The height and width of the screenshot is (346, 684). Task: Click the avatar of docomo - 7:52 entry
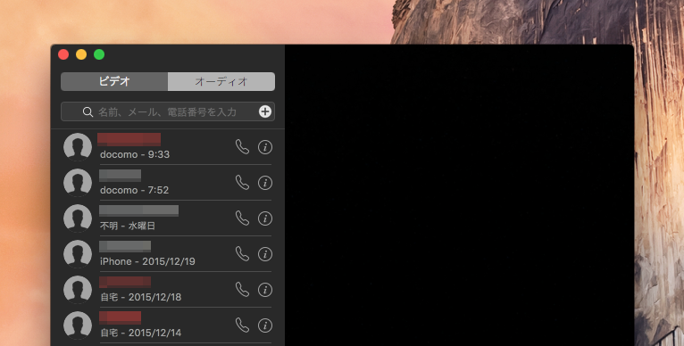[x=78, y=183]
